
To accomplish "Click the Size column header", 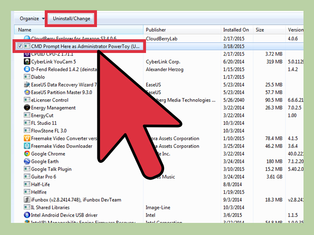I will pyautogui.click(x=269, y=30).
